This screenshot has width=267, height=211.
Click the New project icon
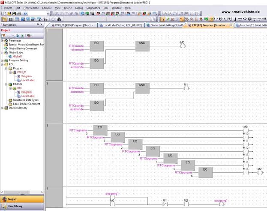point(4,14)
